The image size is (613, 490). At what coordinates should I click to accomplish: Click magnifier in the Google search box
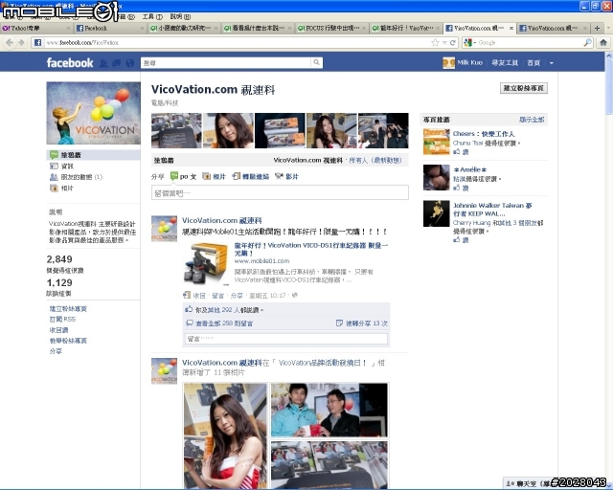pyautogui.click(x=587, y=43)
